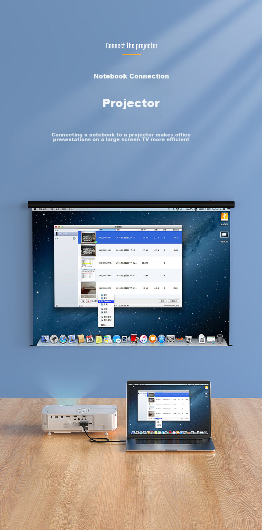
Task: Choose 影片 in projected import destination menu
Action: tap(106, 298)
